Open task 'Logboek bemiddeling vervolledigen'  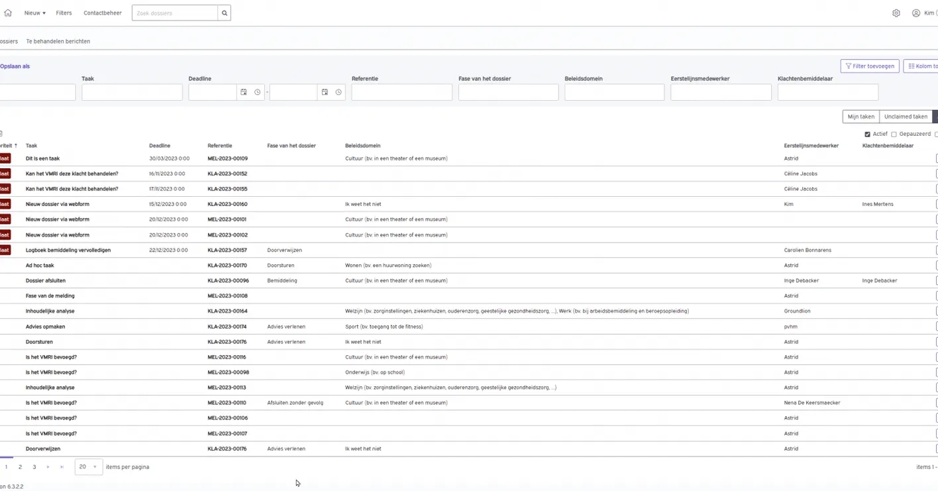tap(68, 250)
